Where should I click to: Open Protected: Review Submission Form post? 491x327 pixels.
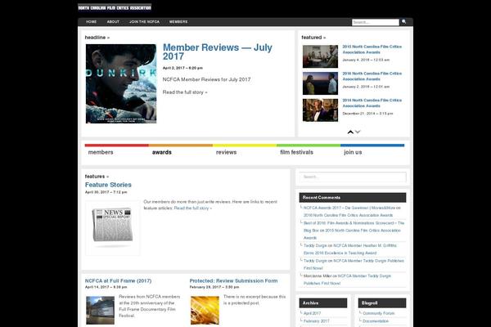click(233, 281)
